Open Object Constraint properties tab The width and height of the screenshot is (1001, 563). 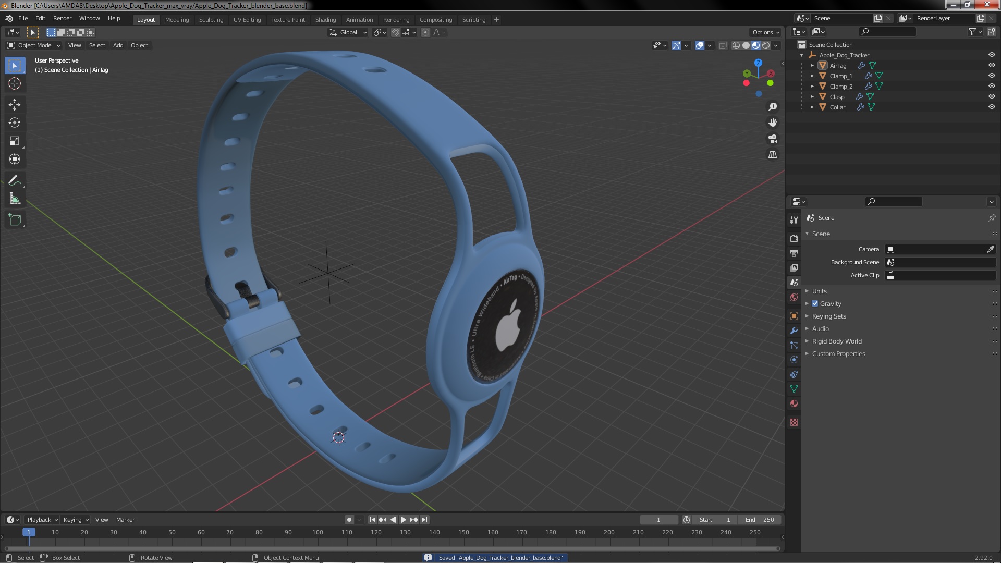(x=794, y=374)
